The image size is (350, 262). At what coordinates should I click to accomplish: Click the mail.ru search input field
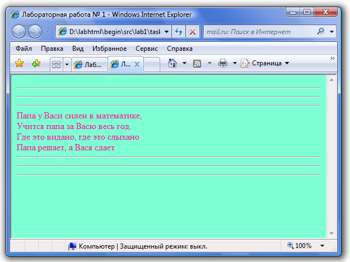point(259,32)
